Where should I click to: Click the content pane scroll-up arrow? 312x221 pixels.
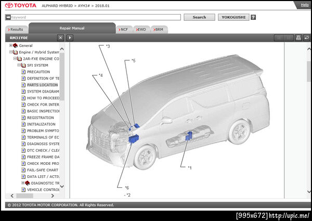[309, 49]
